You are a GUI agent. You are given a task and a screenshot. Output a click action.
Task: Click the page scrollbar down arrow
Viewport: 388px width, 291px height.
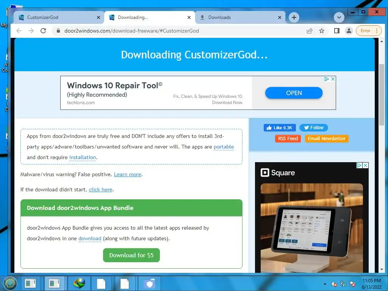coord(382,269)
